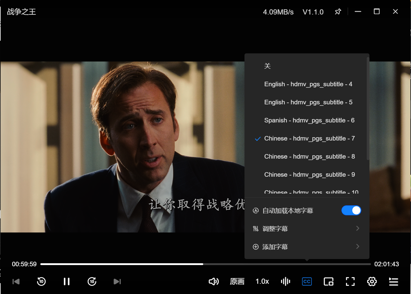Viewport: 411px width, 294px height.
Task: Skip to previous video
Action: pyautogui.click(x=16, y=282)
